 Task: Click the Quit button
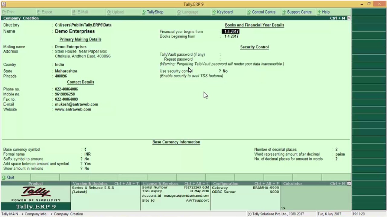coord(8,177)
